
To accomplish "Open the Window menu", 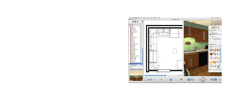I will tap(155, 18).
